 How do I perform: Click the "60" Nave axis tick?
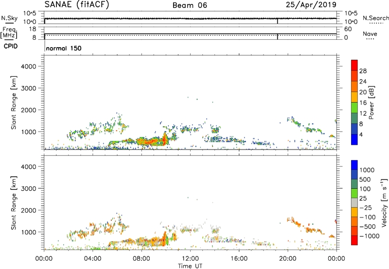point(348,29)
